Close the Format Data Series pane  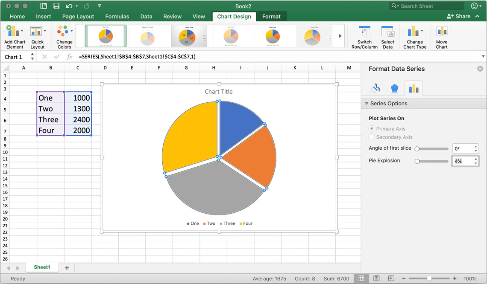(480, 69)
